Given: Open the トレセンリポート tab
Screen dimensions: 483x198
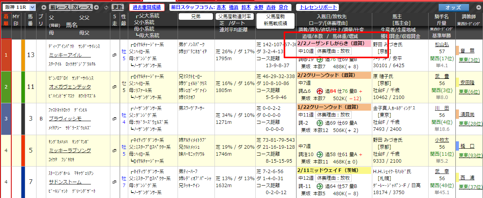Looking at the screenshot, I should [317, 7].
